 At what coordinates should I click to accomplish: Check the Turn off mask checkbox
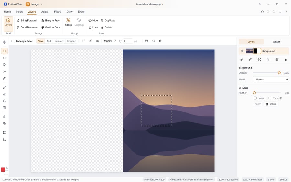coord(270,98)
